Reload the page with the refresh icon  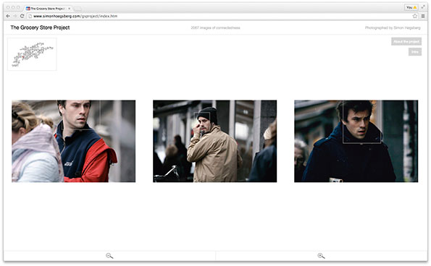point(22,16)
